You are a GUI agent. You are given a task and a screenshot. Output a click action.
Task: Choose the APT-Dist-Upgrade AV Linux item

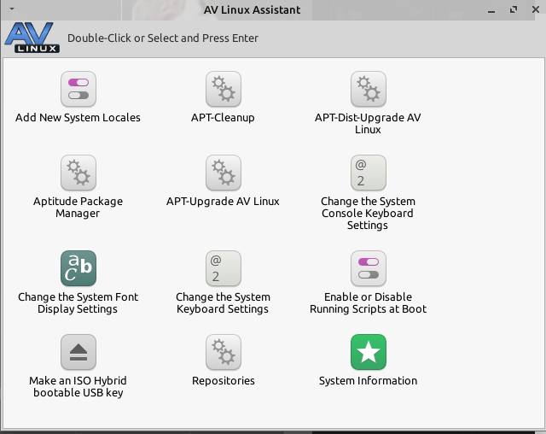point(368,103)
